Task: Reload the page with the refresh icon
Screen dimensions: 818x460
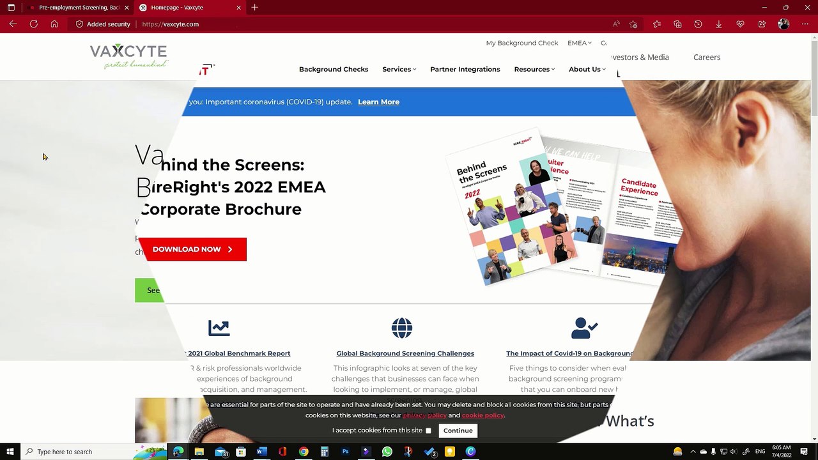Action: pyautogui.click(x=34, y=24)
